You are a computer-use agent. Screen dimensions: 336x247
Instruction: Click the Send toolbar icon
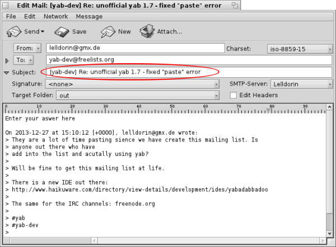[x=15, y=31]
